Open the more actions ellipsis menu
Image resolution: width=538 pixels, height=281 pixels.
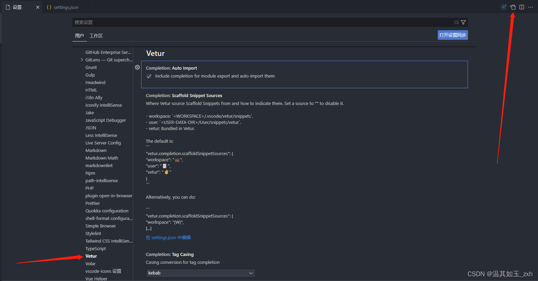530,7
